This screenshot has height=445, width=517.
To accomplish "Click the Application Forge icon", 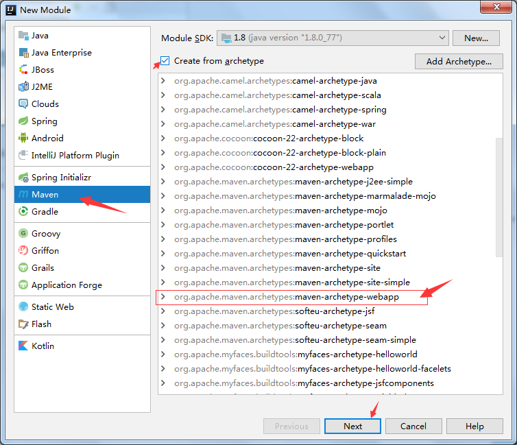I will click(23, 285).
